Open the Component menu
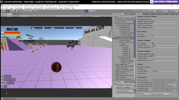Screen dimensions: 179x100 click(x=28, y=8)
